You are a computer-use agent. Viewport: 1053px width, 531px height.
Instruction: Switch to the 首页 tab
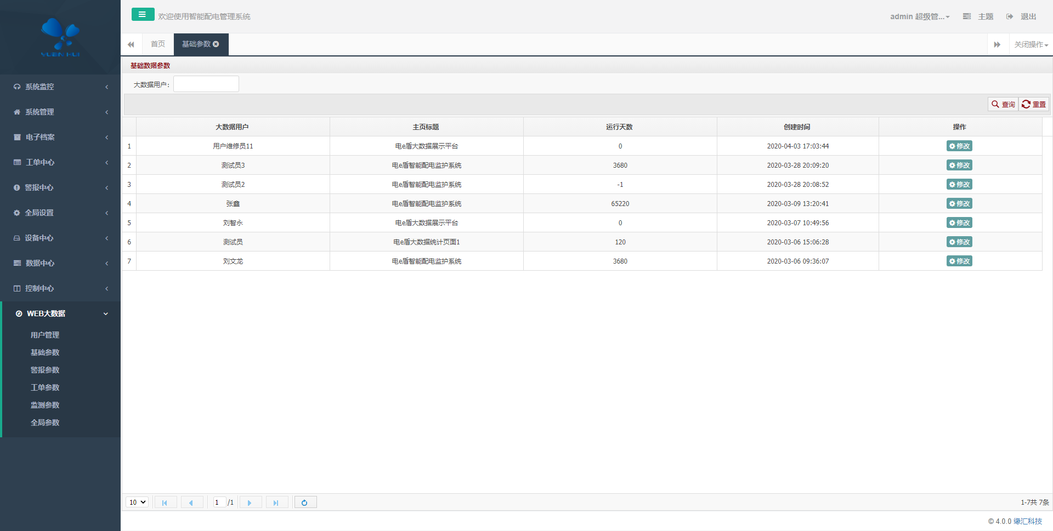(158, 44)
